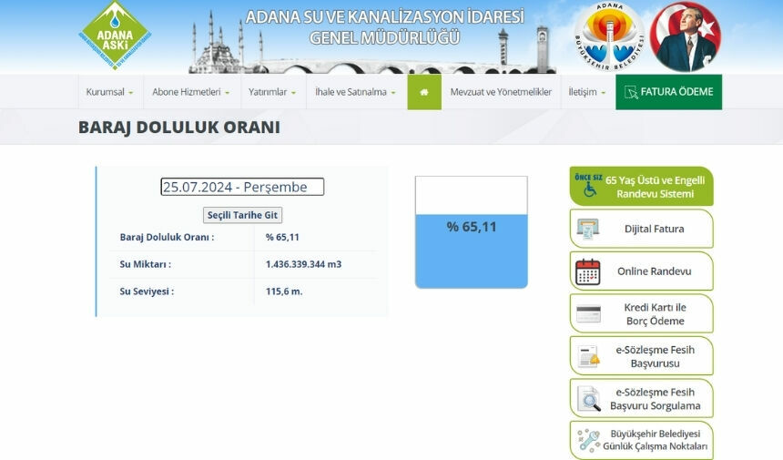Expand the Yatırımlar menu

coord(272,92)
